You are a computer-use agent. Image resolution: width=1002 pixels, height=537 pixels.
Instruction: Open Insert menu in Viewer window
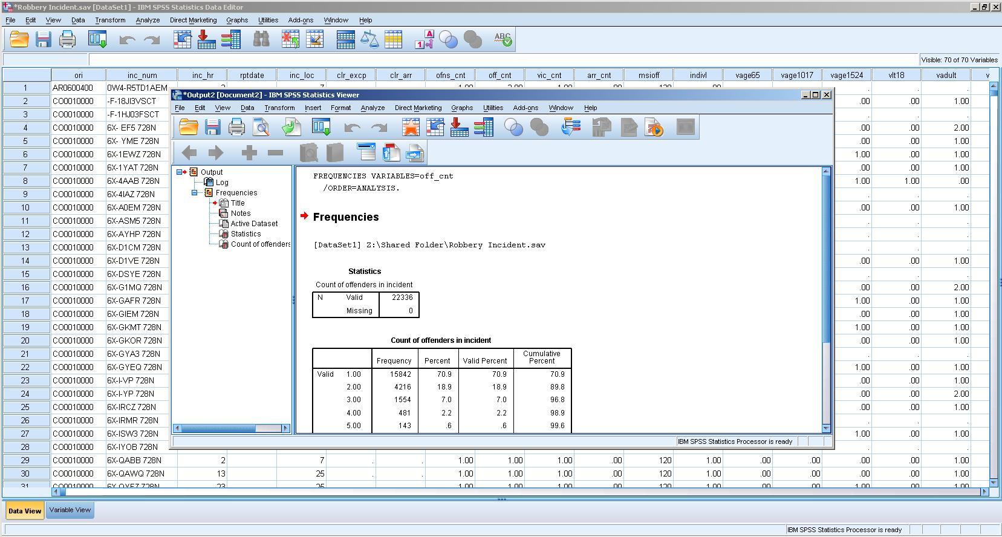coord(313,108)
